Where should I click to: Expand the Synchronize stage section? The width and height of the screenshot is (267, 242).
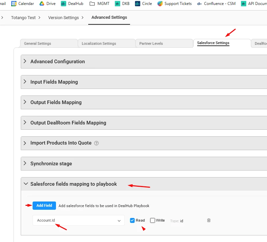(x=25, y=164)
